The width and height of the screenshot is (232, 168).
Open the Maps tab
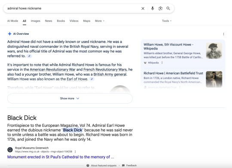87,21
